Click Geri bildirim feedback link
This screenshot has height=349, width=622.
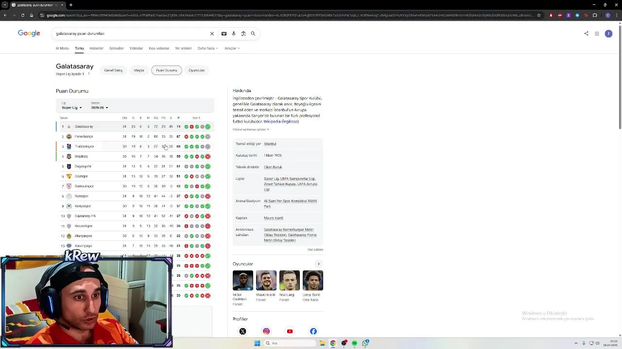(315, 250)
